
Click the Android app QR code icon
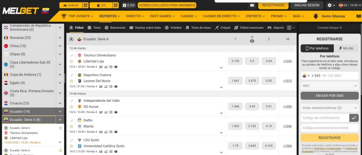point(85,5)
